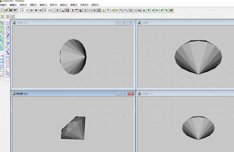Rotate counter-clockwise with green curved arrow
Screen dimensions: 234x152
pos(162,10)
